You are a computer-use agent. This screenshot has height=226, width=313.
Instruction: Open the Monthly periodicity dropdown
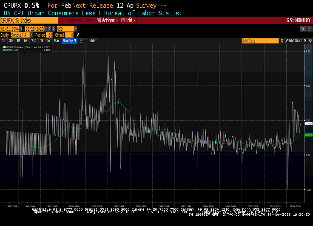coord(69,41)
